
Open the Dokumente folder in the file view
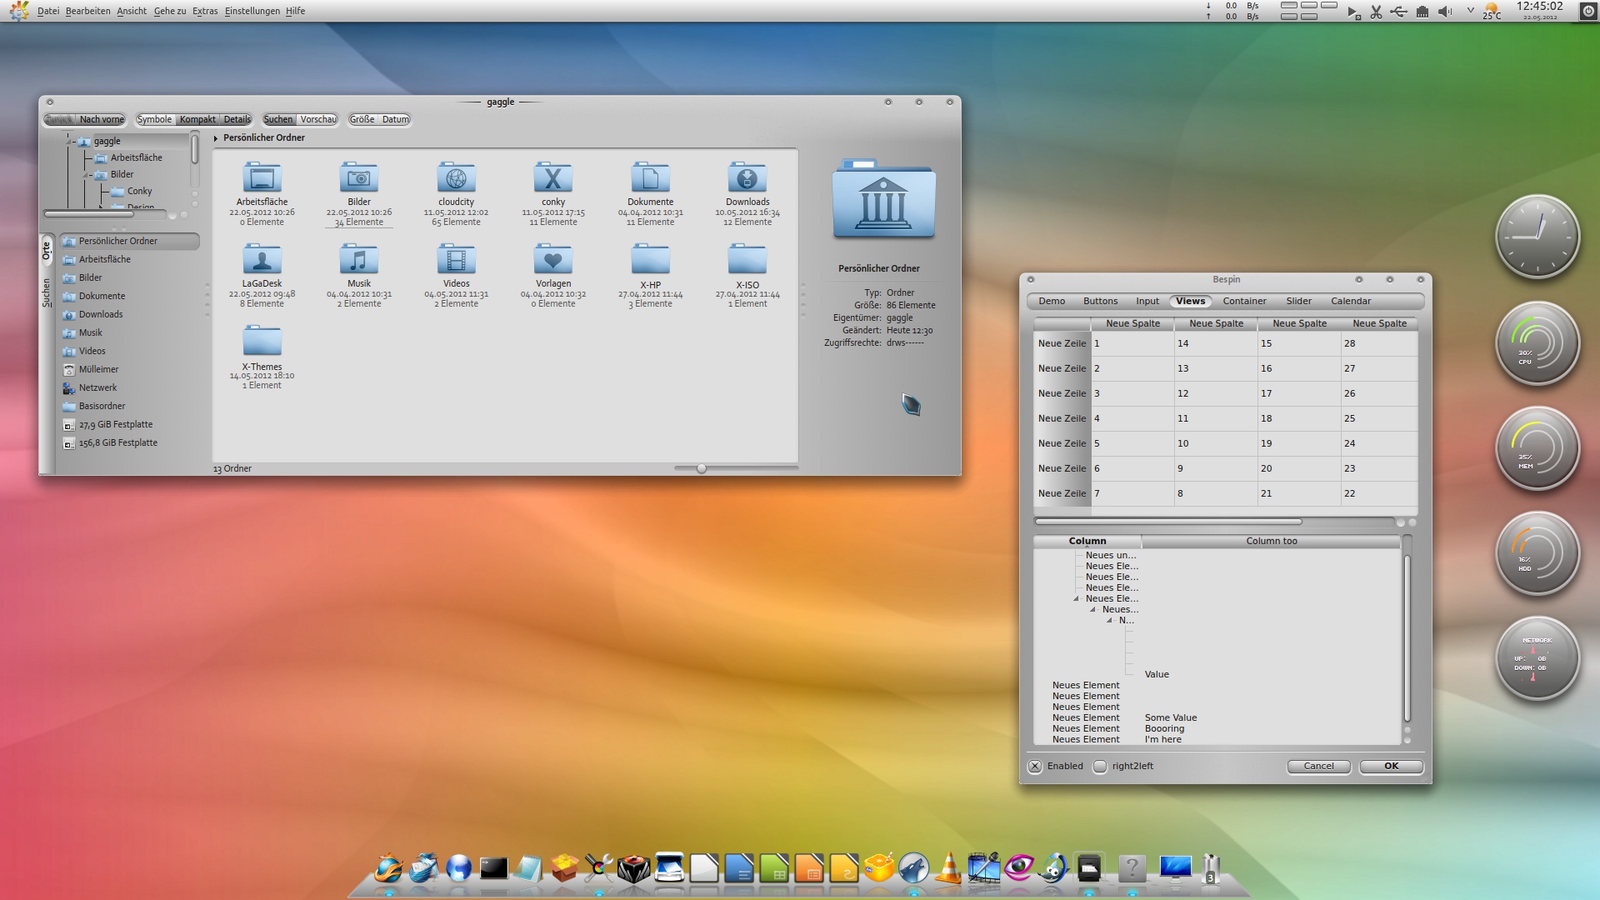pyautogui.click(x=650, y=178)
